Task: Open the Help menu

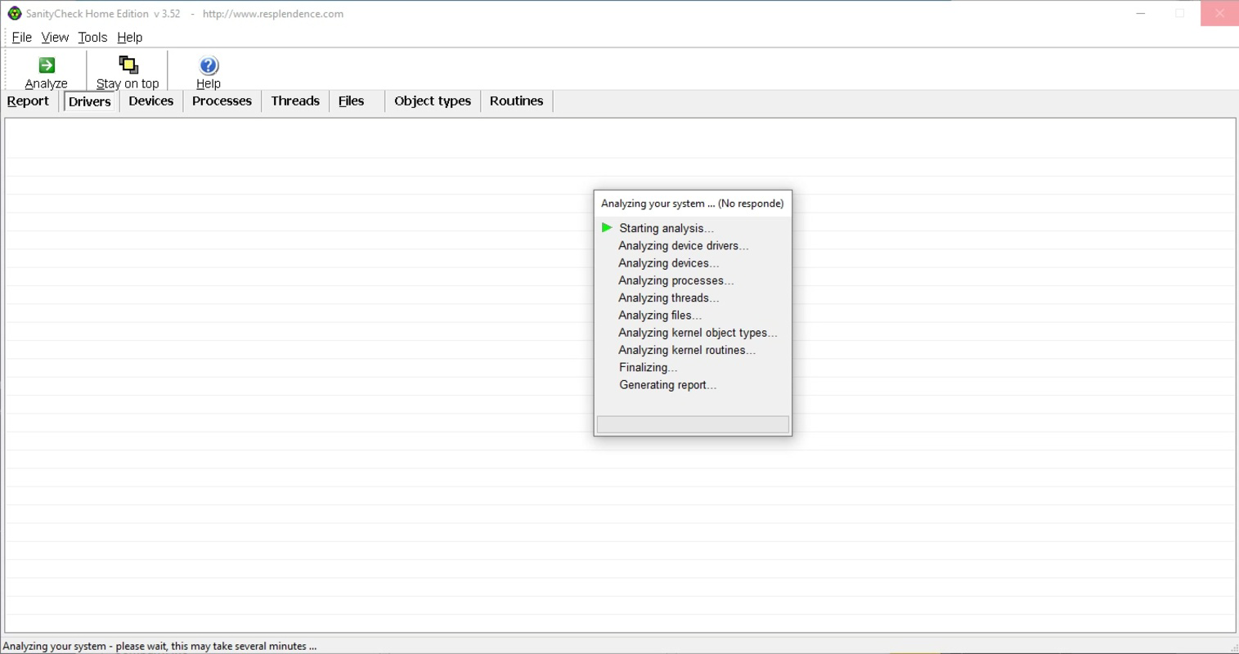Action: pos(129,38)
